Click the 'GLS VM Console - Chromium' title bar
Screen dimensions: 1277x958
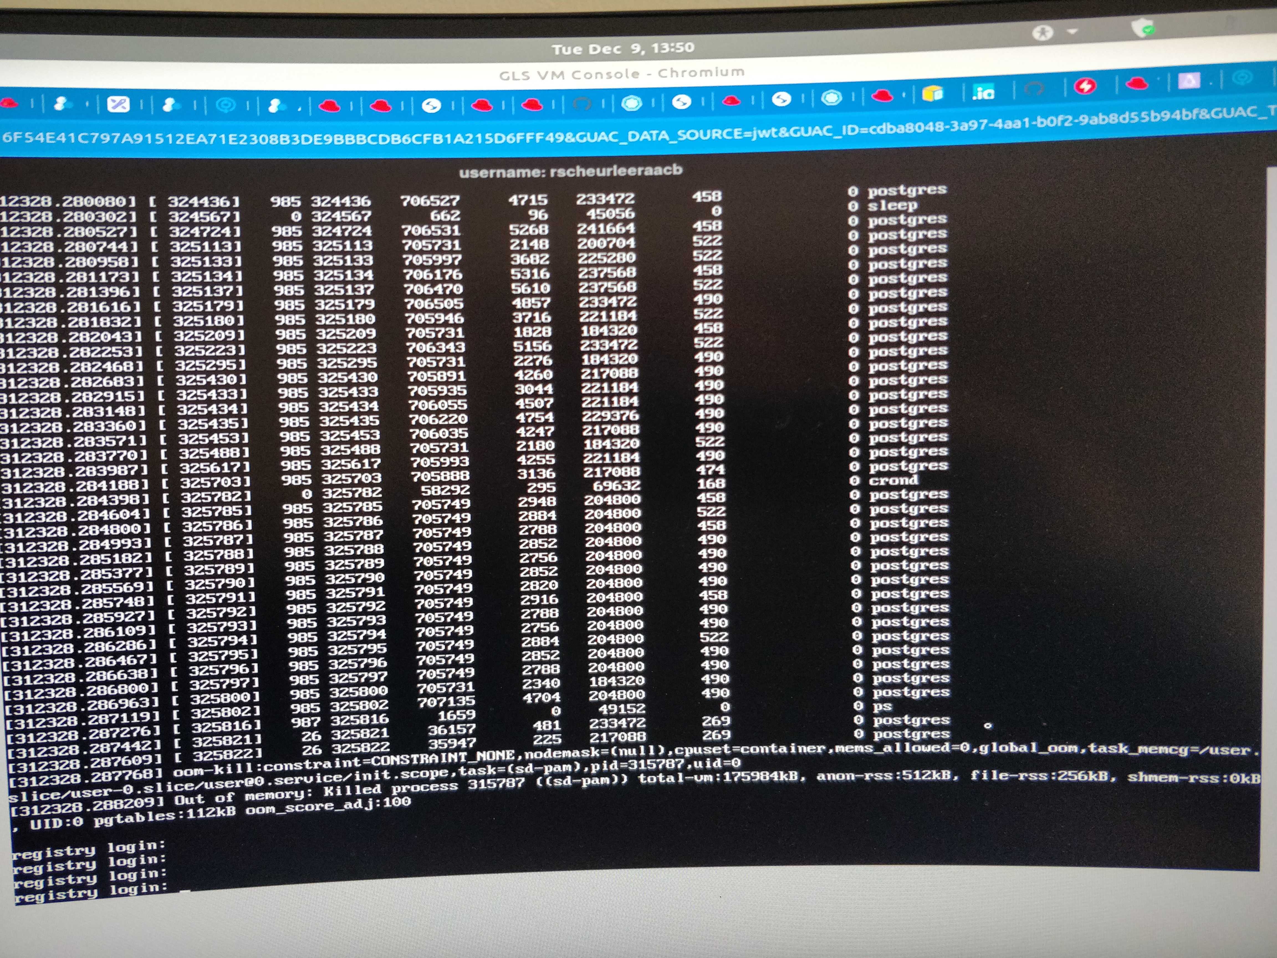[621, 74]
